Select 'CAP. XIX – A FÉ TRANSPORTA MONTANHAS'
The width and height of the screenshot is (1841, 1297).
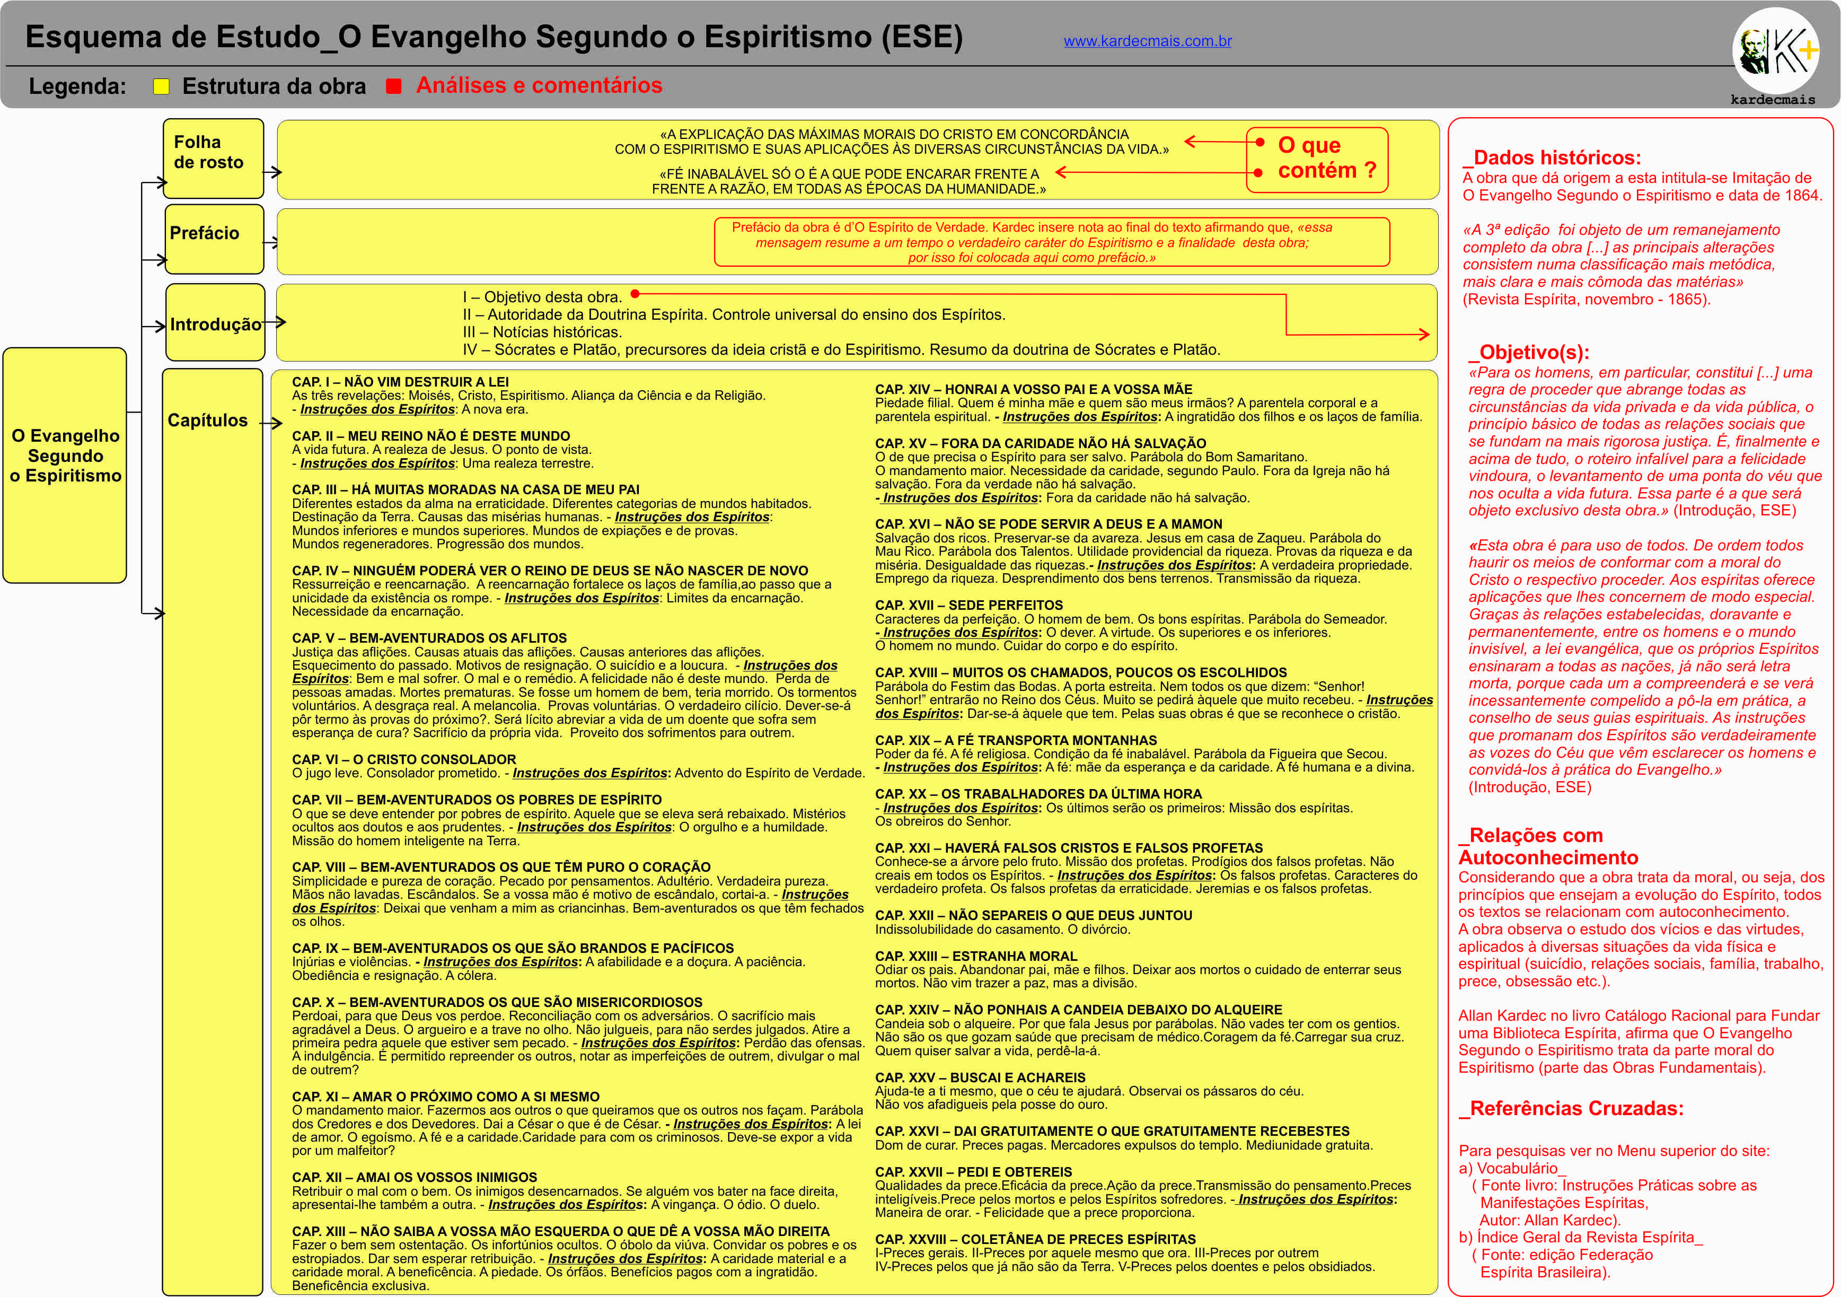1016,740
